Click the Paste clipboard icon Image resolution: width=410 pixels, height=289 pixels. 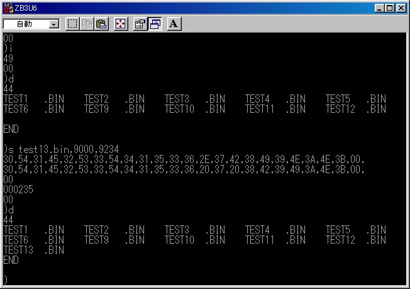point(101,24)
